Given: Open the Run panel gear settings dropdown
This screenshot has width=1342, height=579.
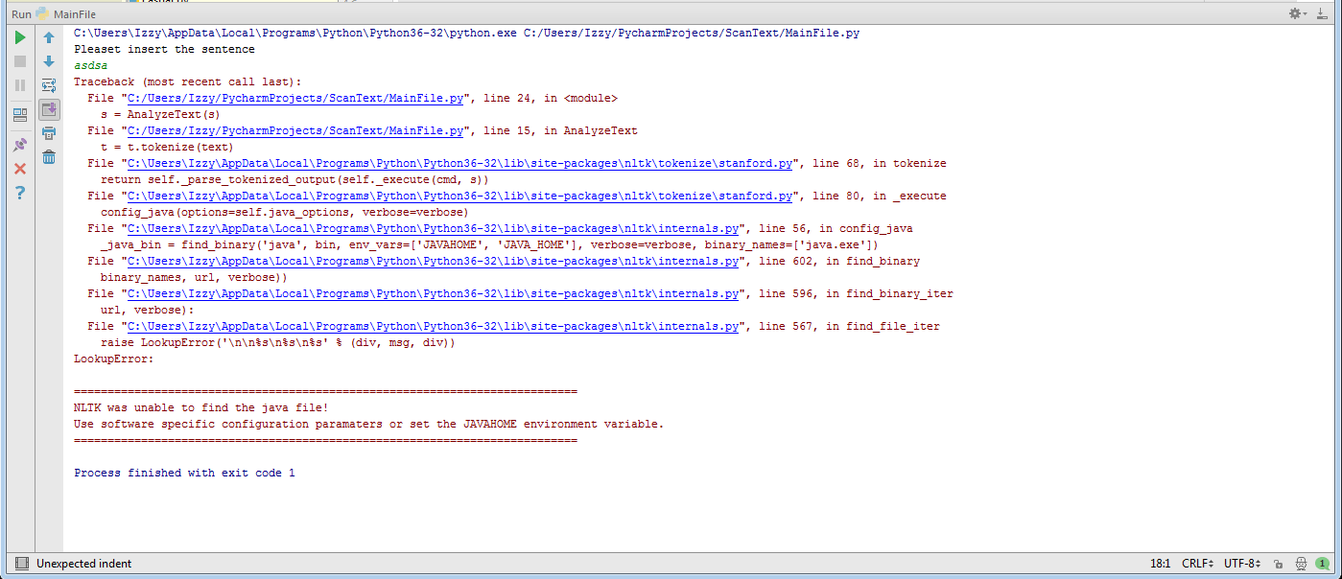Looking at the screenshot, I should 1297,13.
